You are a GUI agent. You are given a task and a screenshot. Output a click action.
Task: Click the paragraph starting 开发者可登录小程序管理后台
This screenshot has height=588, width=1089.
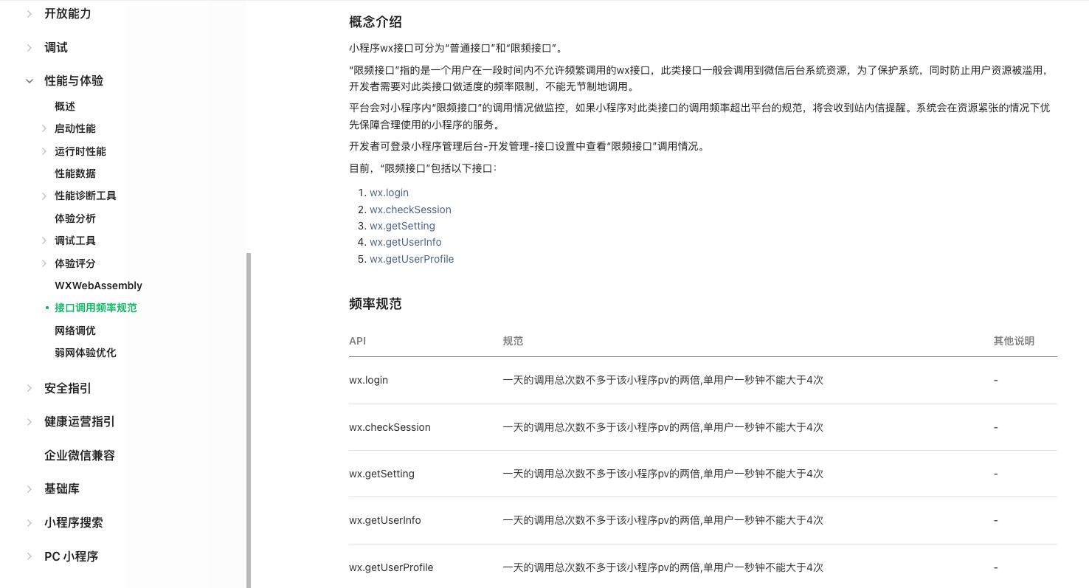point(528,146)
